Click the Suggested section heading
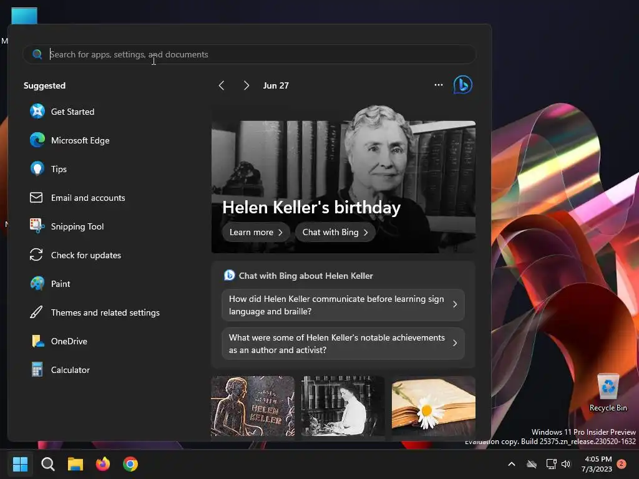This screenshot has width=639, height=479. tap(44, 85)
